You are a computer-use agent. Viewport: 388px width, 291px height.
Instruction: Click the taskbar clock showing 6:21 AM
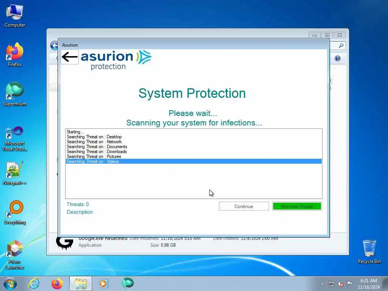click(x=368, y=284)
